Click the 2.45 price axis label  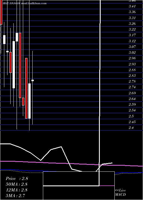point(132,122)
